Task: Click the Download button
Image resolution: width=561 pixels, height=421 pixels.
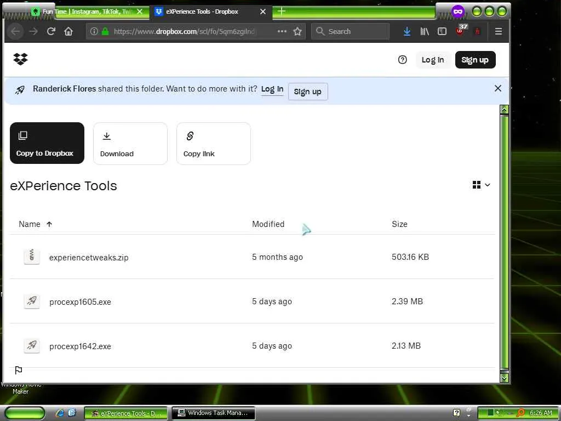Action: tap(130, 144)
